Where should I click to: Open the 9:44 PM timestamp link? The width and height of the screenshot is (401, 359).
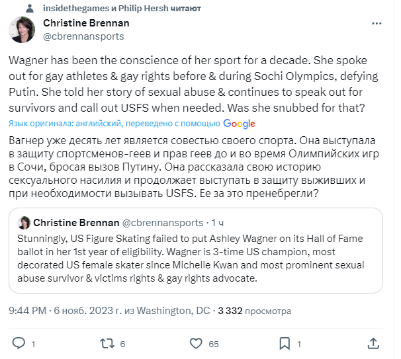[x=26, y=310]
